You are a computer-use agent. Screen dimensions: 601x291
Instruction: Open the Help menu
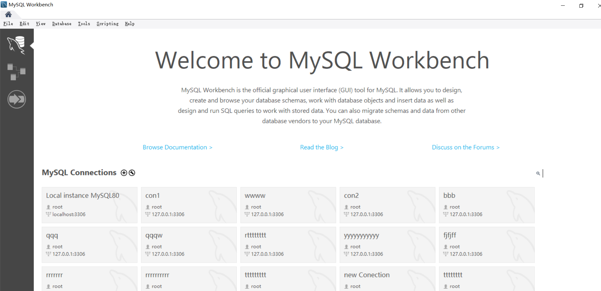[129, 24]
